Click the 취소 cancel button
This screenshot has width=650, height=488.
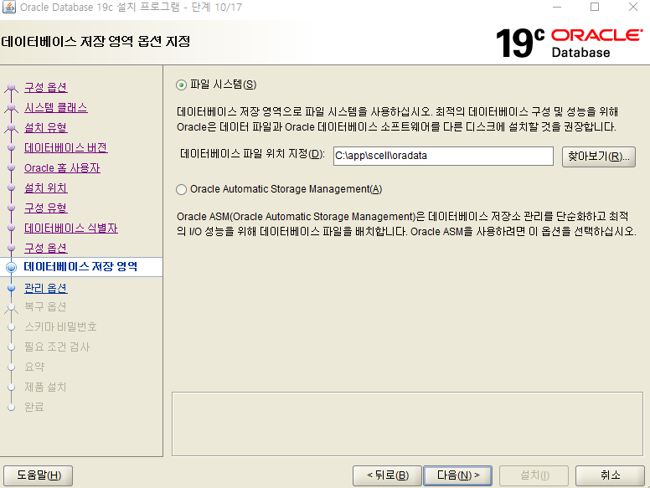[610, 475]
